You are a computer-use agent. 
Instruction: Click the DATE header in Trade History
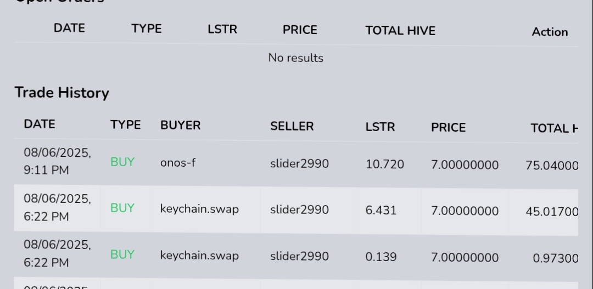pyautogui.click(x=40, y=124)
